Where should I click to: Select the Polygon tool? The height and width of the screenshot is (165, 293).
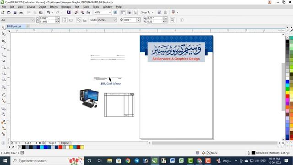3,79
